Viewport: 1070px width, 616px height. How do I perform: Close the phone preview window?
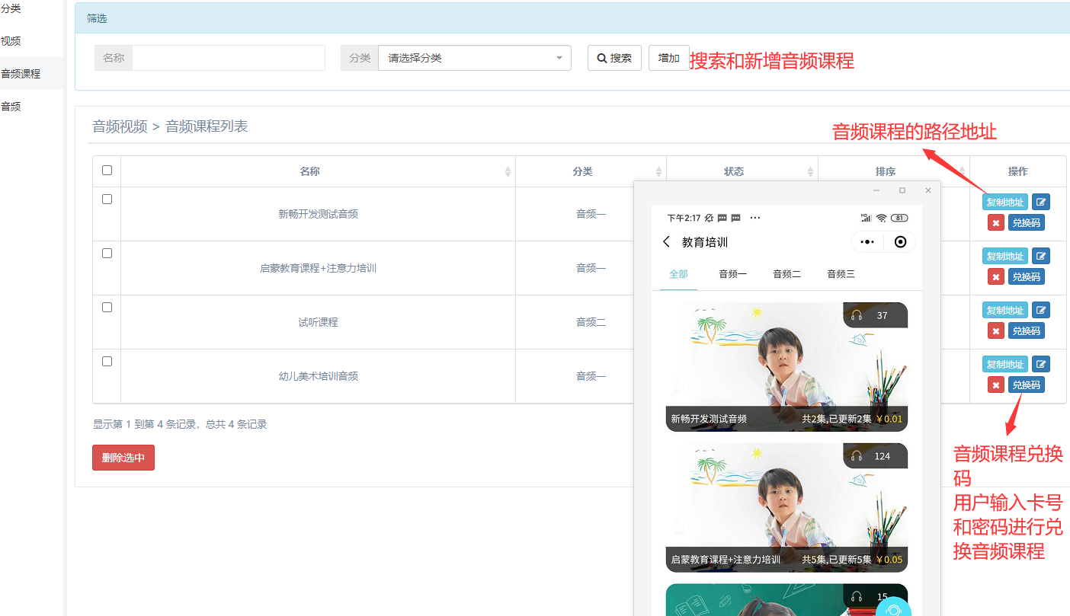point(927,190)
